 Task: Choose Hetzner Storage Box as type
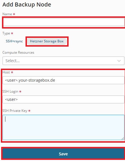[x=47, y=41]
